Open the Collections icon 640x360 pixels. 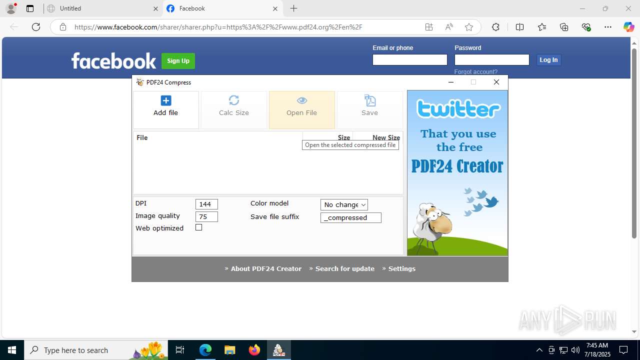pos(564,27)
